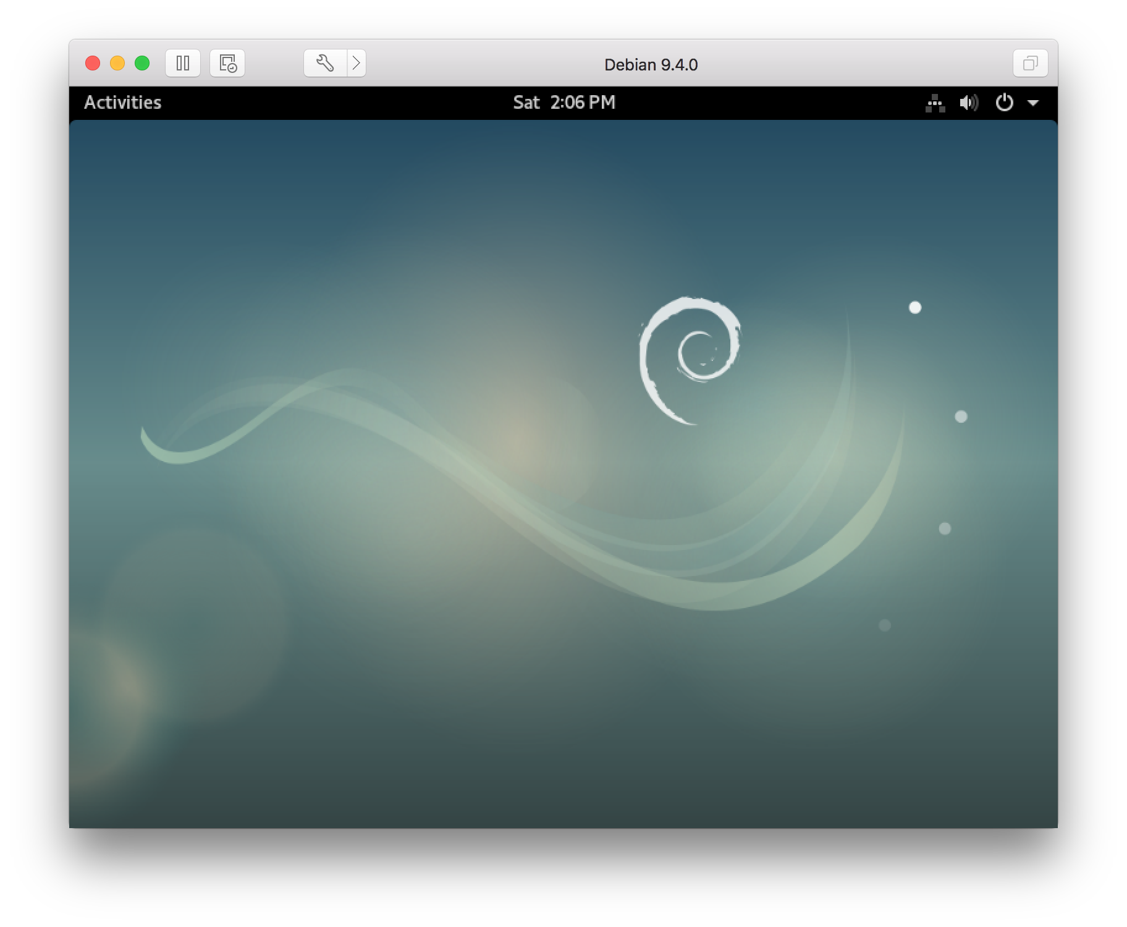Click the Debian 9.4.0 window title

pos(651,65)
